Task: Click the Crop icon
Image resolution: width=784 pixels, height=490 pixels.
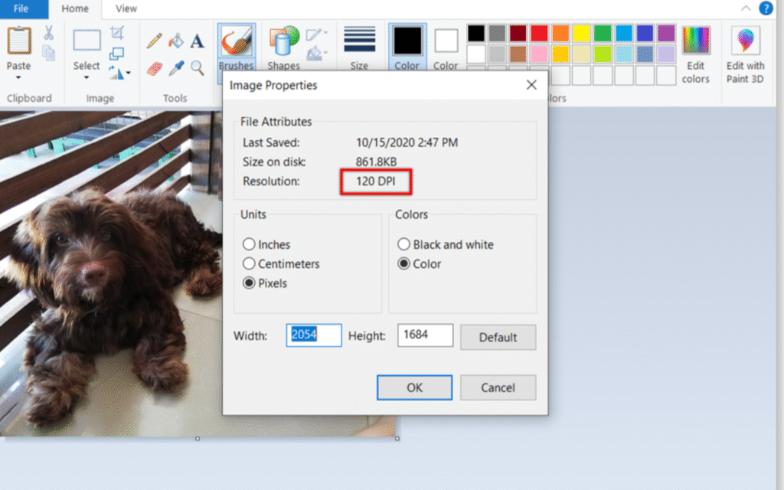Action: pyautogui.click(x=116, y=33)
